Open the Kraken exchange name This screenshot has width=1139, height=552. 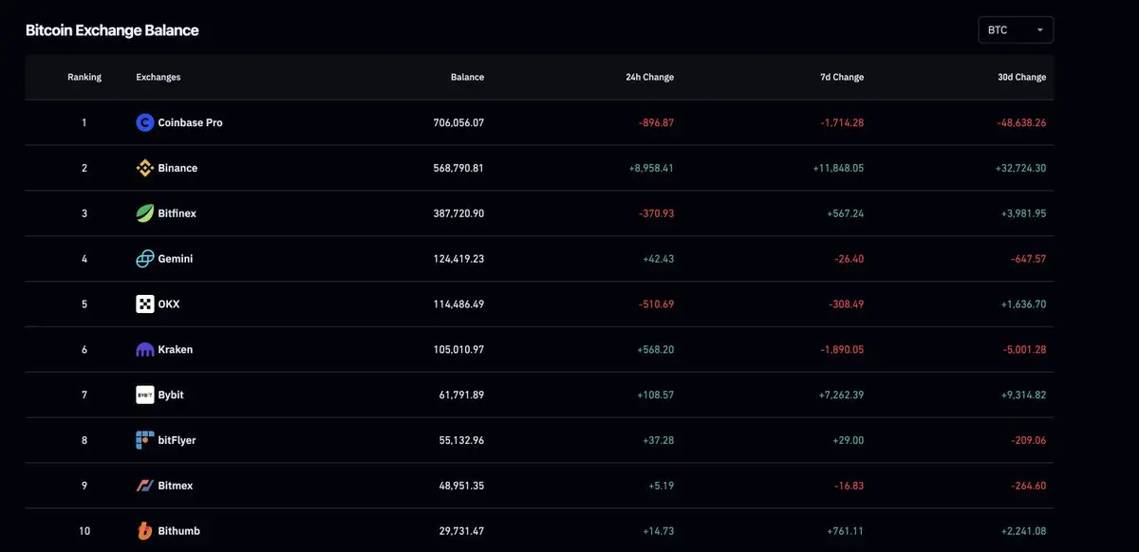pyautogui.click(x=176, y=350)
